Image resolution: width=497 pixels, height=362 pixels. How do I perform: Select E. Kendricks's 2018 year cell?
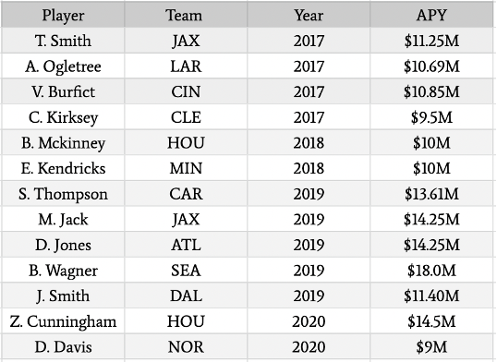pyautogui.click(x=309, y=168)
